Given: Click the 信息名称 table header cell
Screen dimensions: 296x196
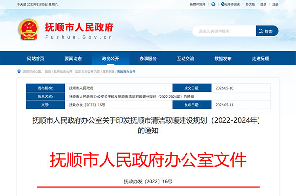Looking at the screenshot, I should pyautogui.click(x=45, y=97).
